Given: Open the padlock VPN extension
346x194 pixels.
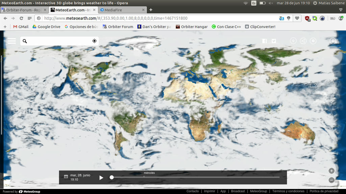Looking at the screenshot, I should 322,18.
